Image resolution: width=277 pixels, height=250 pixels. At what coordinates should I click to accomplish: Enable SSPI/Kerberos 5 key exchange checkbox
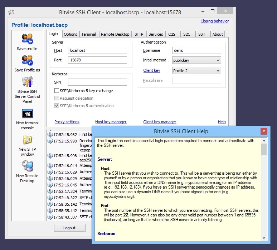[x=57, y=91]
